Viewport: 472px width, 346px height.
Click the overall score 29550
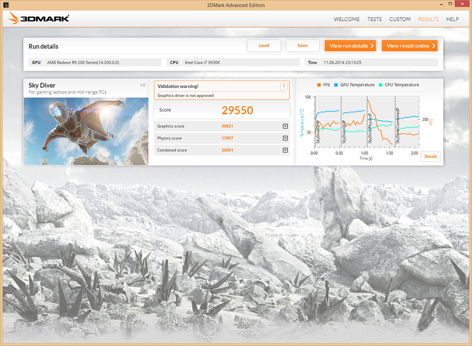click(237, 110)
